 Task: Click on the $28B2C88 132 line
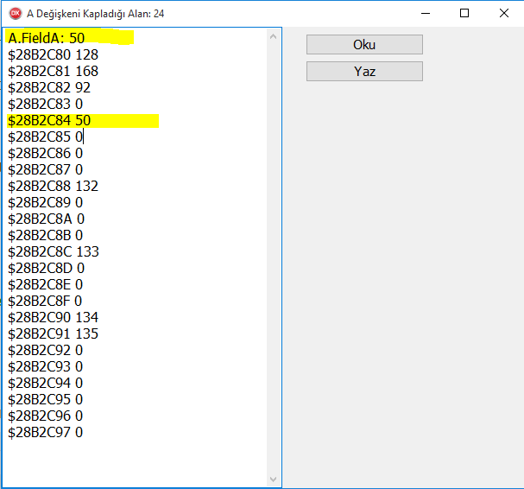coord(53,186)
